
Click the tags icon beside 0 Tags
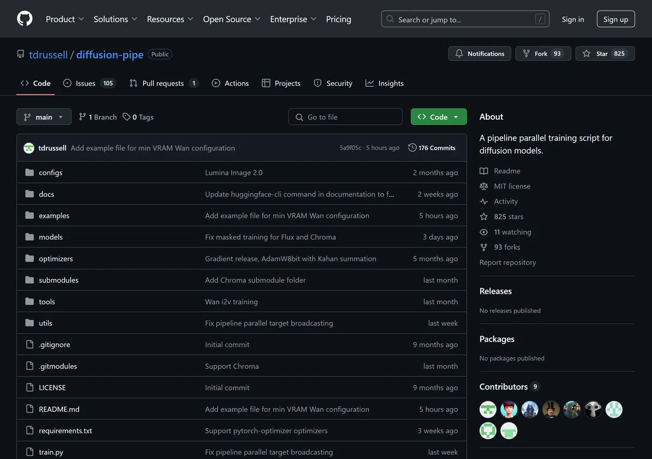(126, 117)
